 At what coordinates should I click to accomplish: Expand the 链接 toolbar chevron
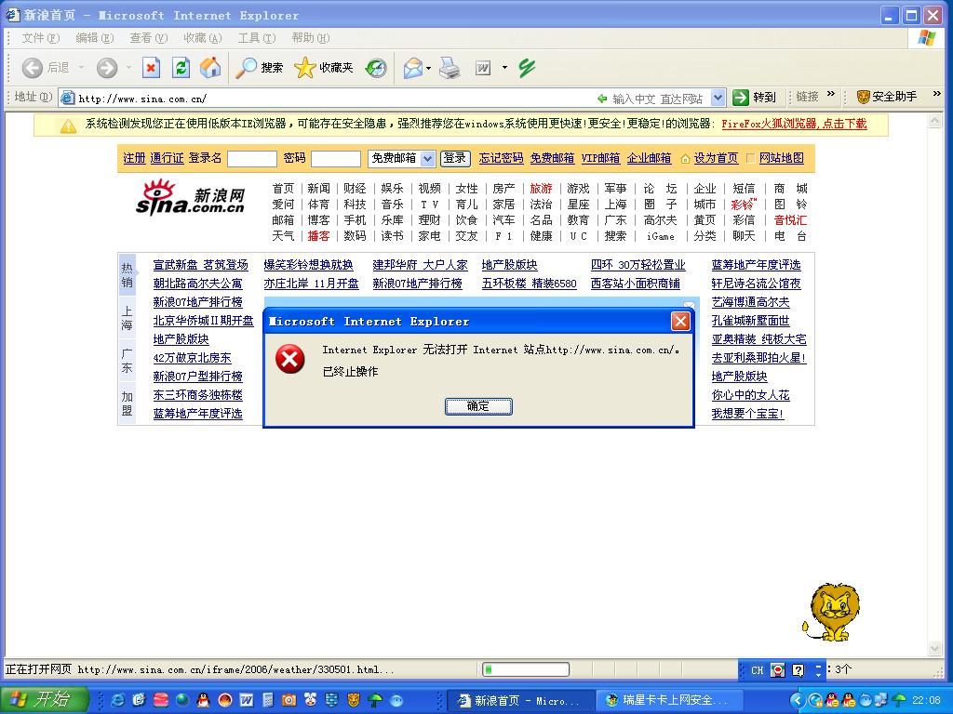(x=831, y=94)
